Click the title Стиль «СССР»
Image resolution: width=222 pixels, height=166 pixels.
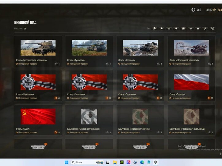[x=23, y=129]
